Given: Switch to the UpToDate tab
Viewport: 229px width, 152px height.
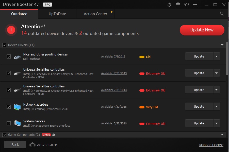Looking at the screenshot, I should tap(57, 14).
